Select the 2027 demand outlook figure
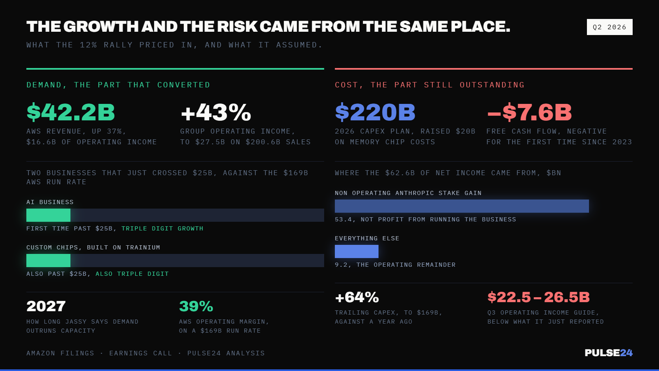659x371 pixels. [46, 306]
